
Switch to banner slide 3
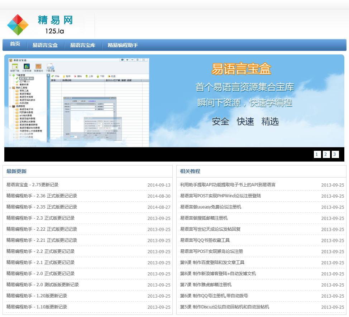pos(335,154)
